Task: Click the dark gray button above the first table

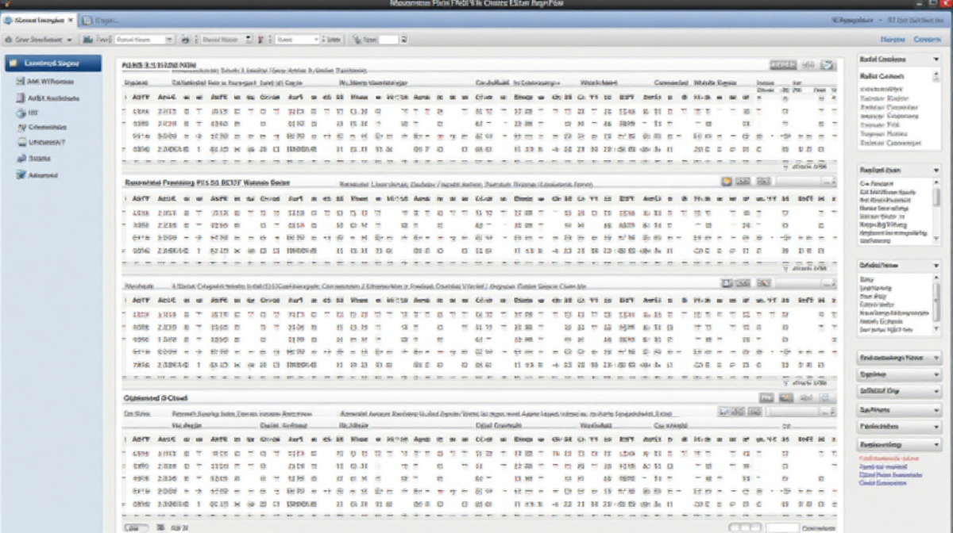Action: point(782,66)
